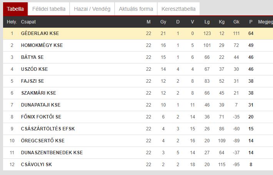Open SZAKMÁRI KSE team link
This screenshot has height=175, width=273.
pos(39,93)
